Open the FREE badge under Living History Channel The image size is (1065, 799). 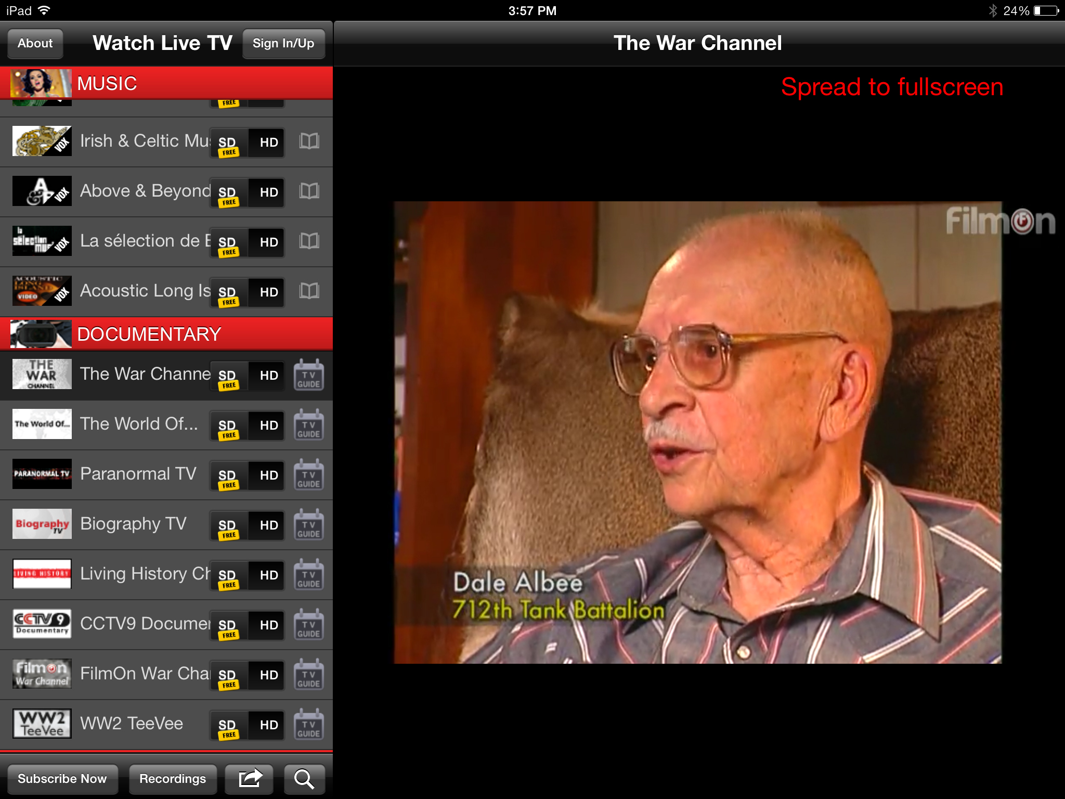(229, 584)
